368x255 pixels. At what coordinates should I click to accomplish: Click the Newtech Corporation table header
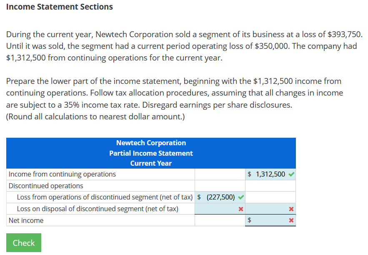[151, 142]
